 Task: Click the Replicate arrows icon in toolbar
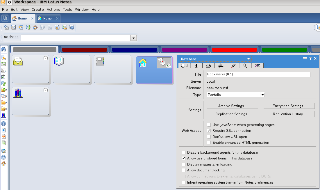click(28, 27)
